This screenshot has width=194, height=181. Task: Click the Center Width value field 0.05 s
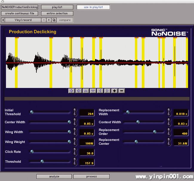[87, 123]
